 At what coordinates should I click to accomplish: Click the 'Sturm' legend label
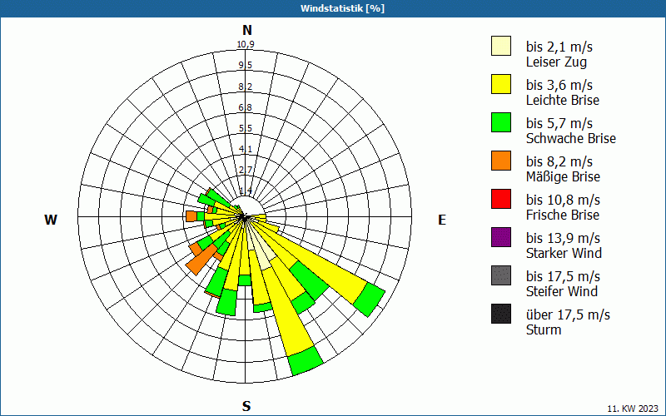point(544,329)
